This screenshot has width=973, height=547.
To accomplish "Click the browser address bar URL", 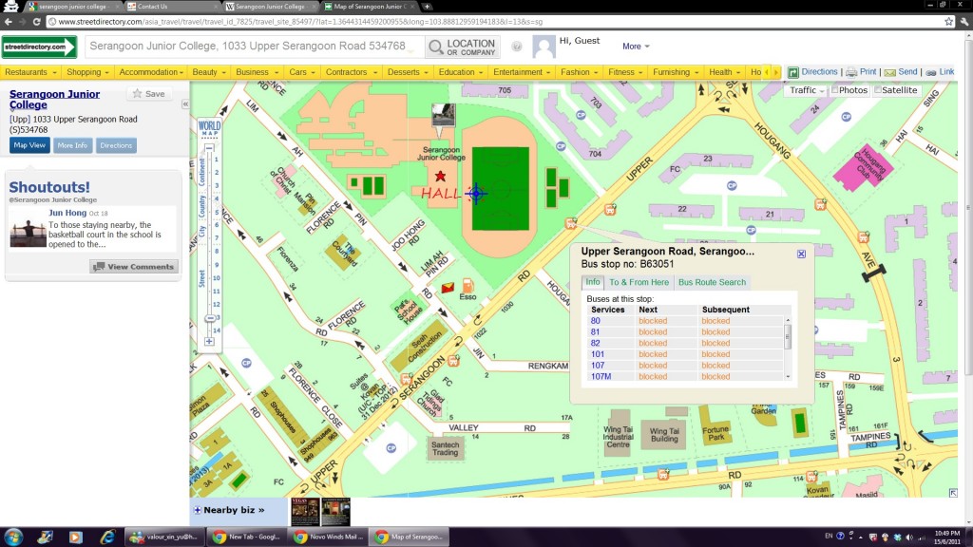I will point(300,22).
